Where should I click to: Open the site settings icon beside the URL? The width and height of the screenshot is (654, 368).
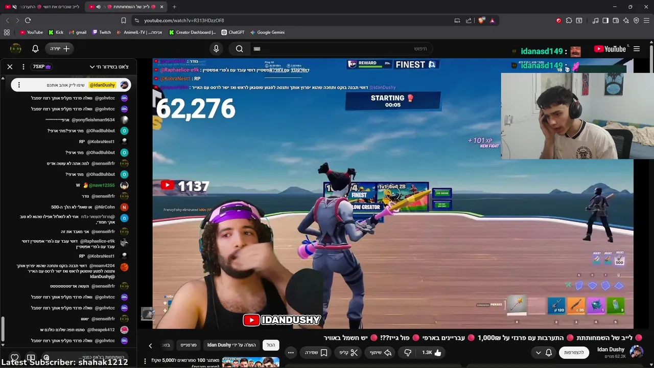click(136, 20)
